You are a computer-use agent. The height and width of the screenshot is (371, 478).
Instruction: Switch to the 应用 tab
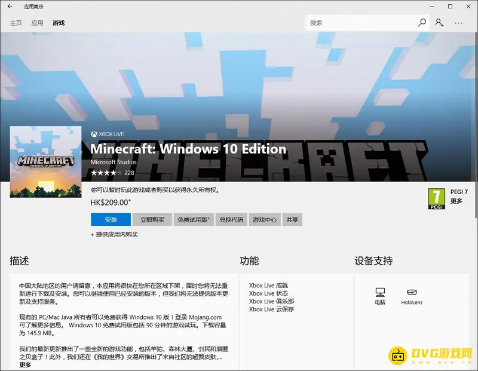tap(38, 23)
